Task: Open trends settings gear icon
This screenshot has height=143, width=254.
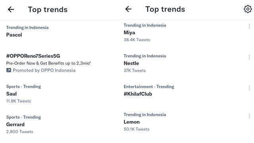Action: point(248,9)
